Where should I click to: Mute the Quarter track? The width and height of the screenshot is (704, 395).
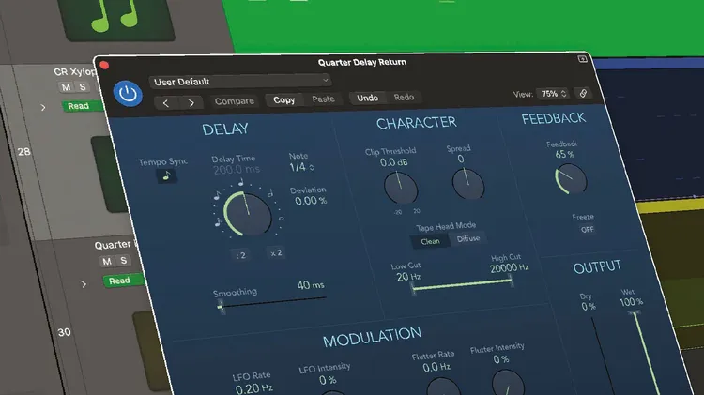(107, 261)
